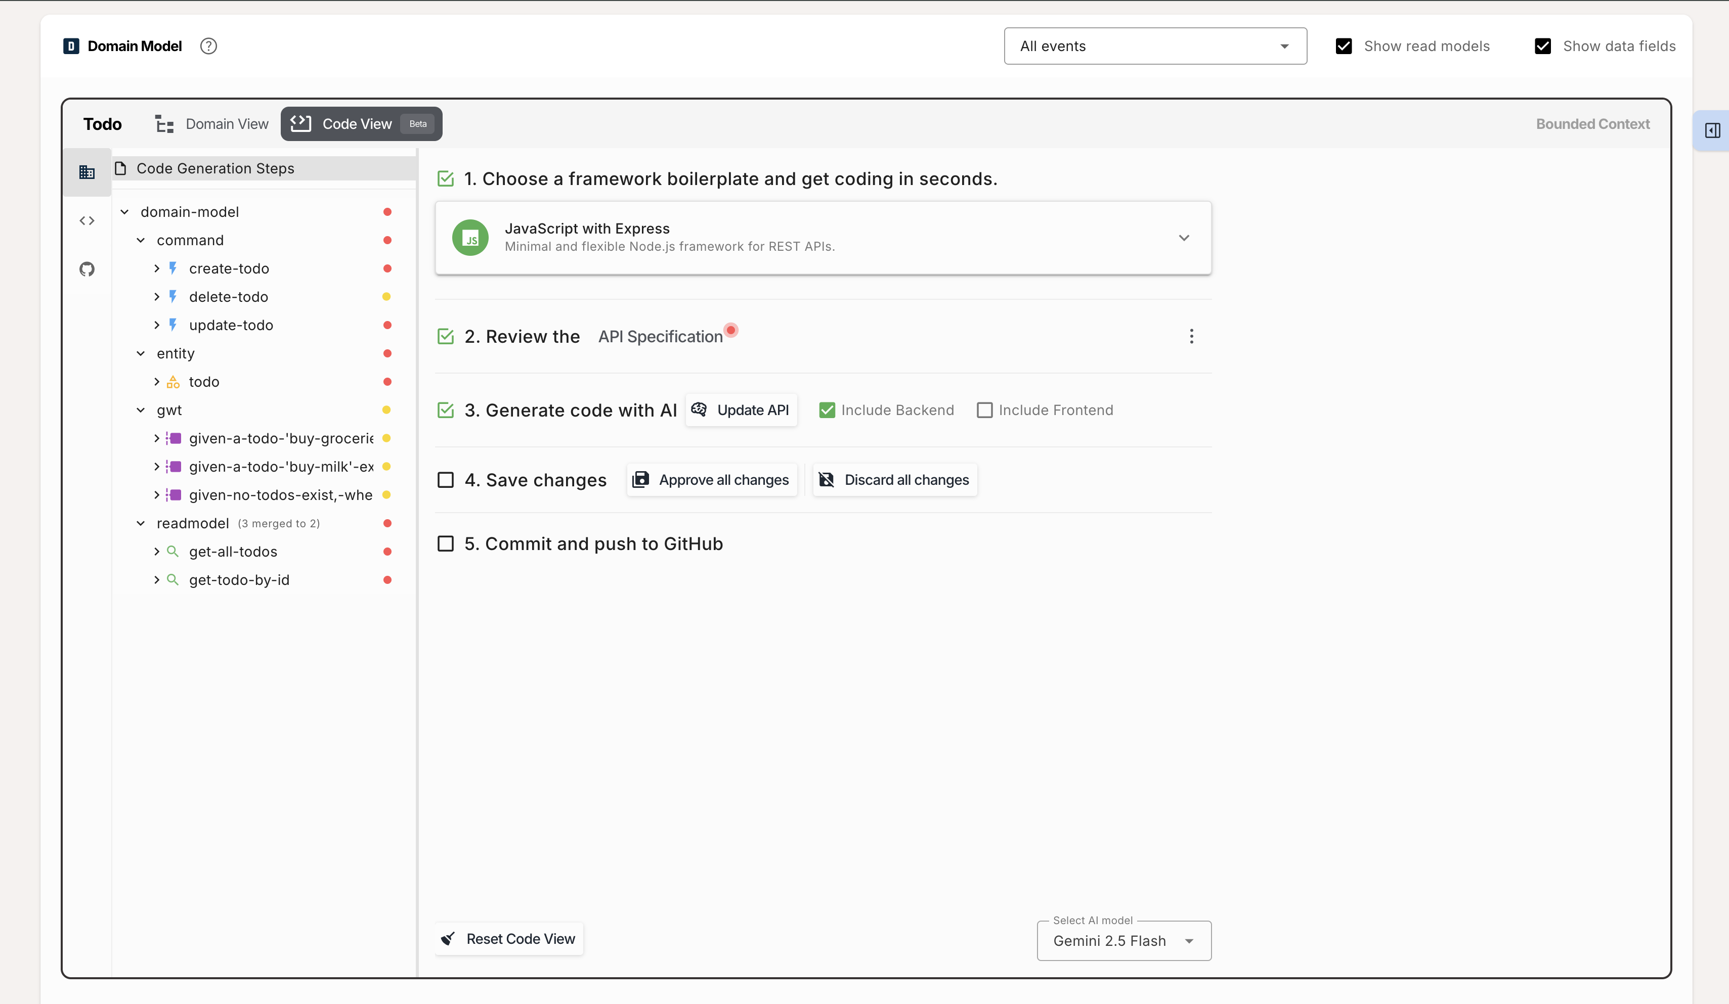The height and width of the screenshot is (1004, 1729).
Task: Click the help question mark icon
Action: tap(208, 46)
